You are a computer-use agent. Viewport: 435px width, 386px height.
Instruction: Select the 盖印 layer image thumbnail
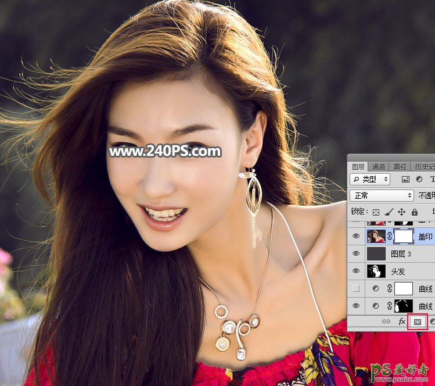[x=376, y=237]
